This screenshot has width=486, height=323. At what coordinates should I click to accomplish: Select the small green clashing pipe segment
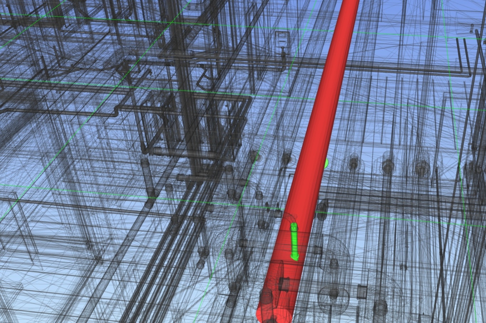click(x=294, y=242)
